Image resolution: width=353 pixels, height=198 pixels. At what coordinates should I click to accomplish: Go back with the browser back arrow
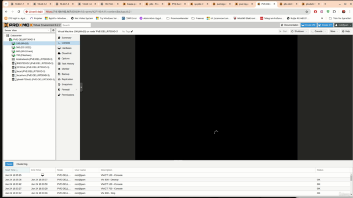tap(6, 12)
